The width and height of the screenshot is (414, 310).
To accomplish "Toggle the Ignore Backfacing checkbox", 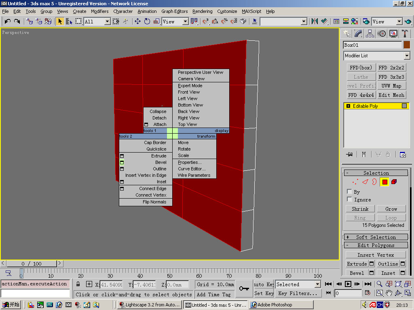I will tap(349, 199).
